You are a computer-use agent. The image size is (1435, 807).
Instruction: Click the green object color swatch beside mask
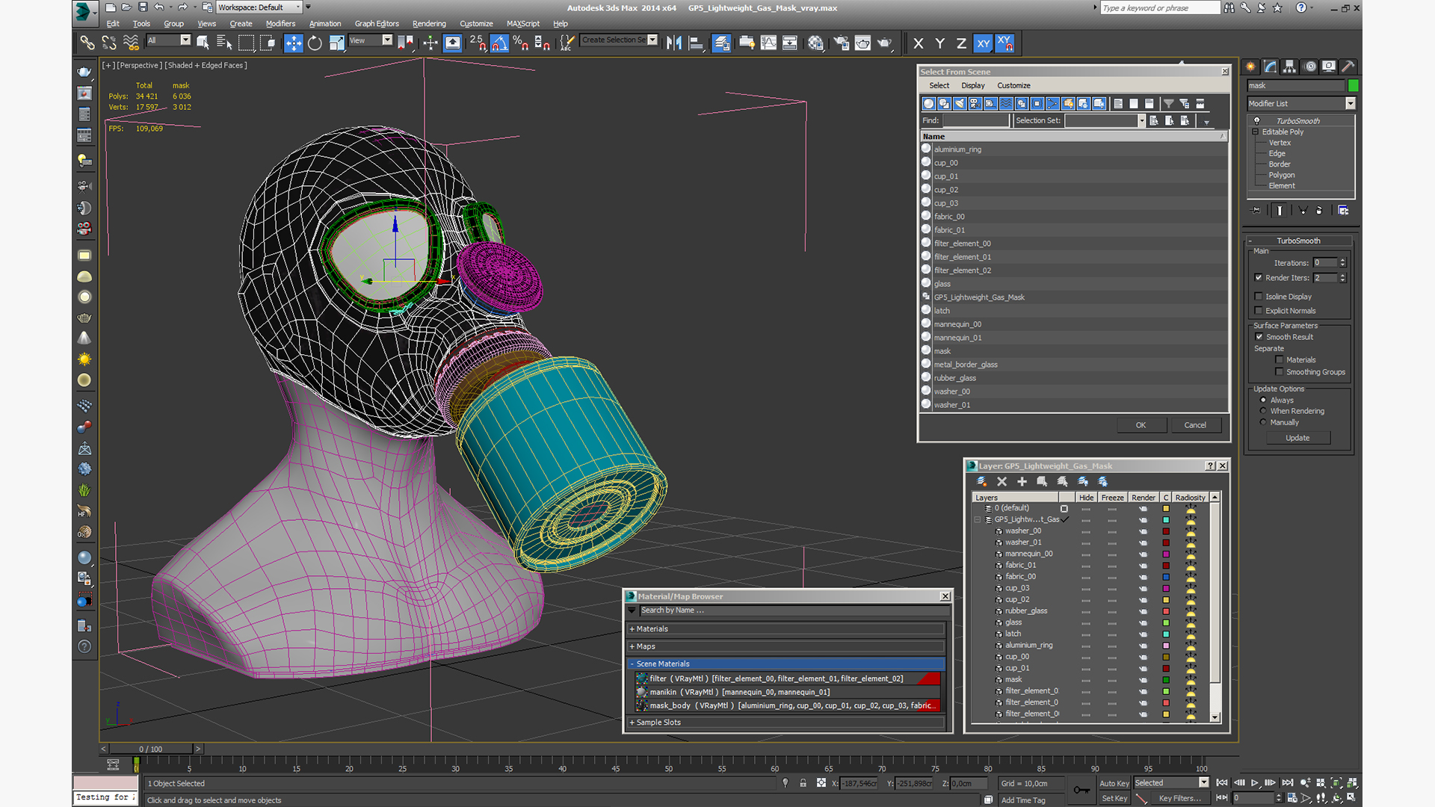tap(1353, 86)
